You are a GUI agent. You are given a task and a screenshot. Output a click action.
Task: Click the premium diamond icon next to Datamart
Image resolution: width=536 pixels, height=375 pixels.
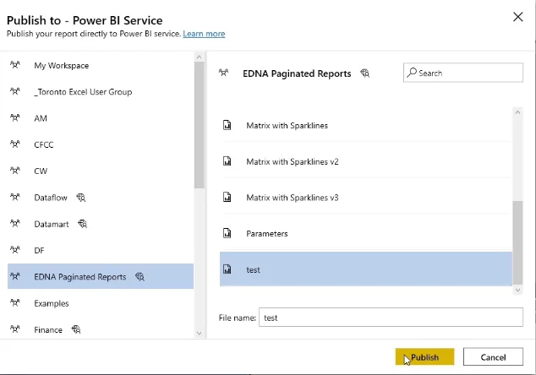click(x=82, y=224)
